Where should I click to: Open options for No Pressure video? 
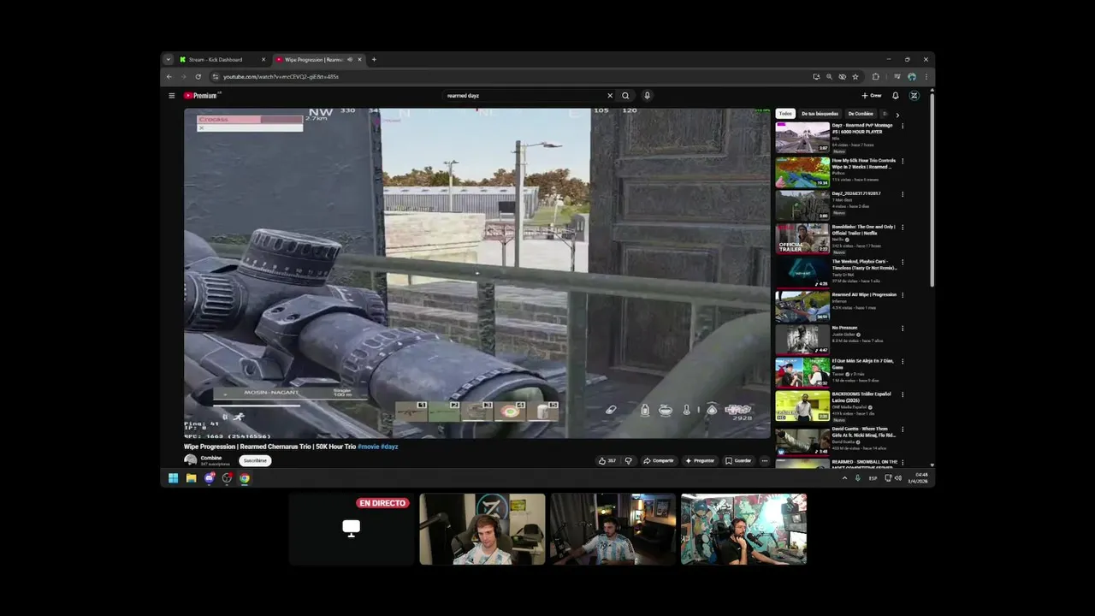[x=903, y=329]
